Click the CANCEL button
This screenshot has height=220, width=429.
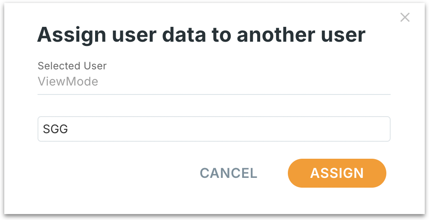[x=229, y=173]
